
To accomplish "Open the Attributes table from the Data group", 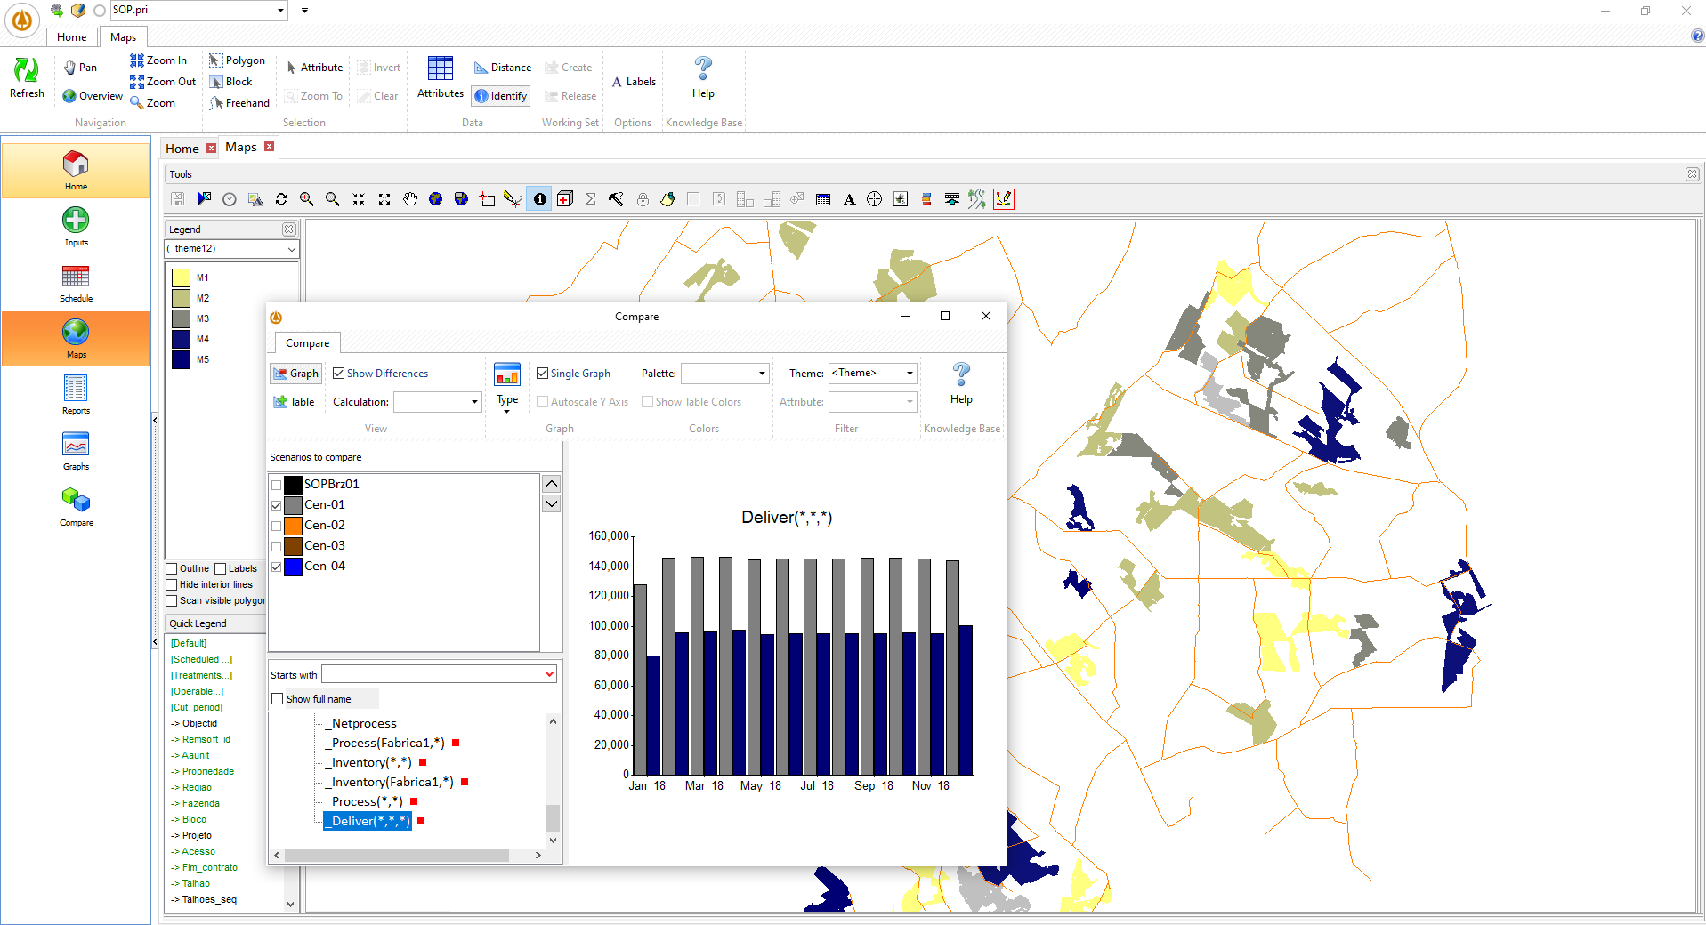I will 439,78.
